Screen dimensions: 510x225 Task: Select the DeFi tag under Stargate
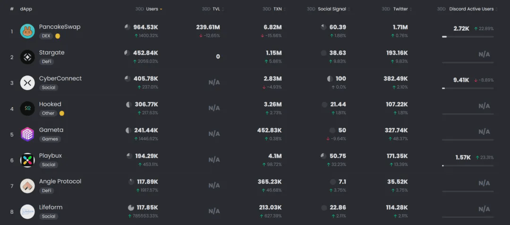point(46,62)
